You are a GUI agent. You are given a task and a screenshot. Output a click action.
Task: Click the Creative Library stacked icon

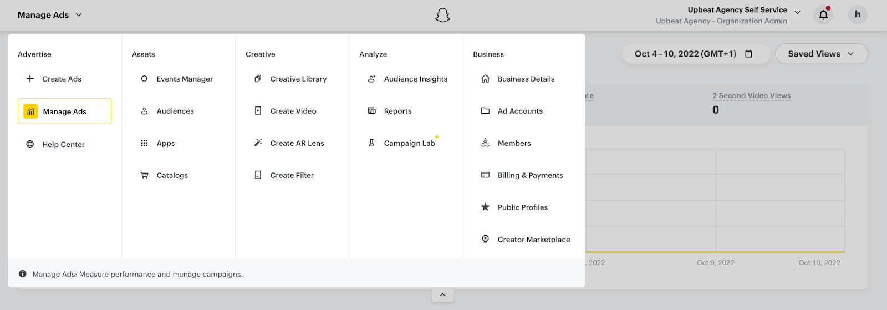[x=258, y=79]
